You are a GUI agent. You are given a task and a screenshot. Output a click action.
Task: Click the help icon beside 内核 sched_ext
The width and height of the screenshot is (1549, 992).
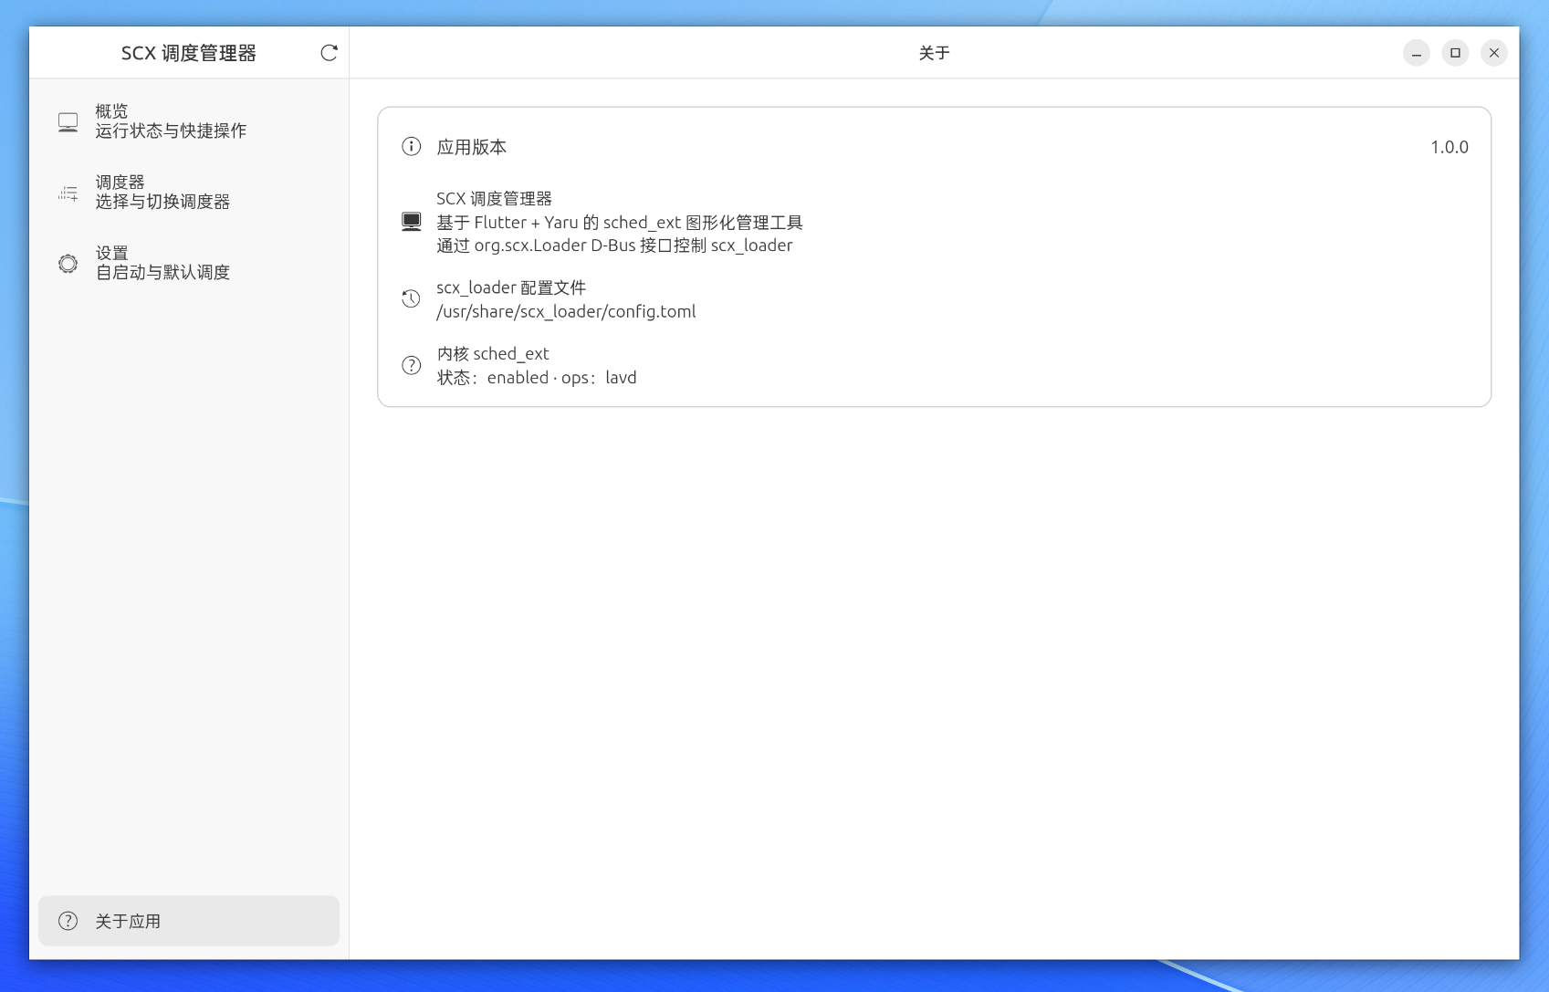[x=412, y=366]
